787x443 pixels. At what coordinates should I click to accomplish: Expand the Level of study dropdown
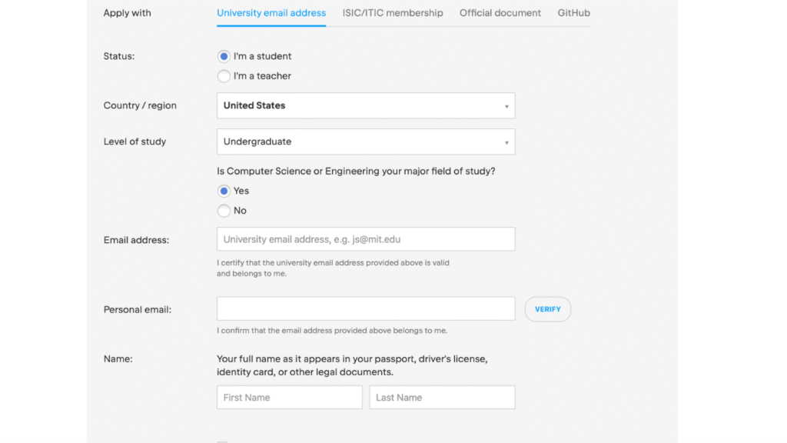pos(365,142)
